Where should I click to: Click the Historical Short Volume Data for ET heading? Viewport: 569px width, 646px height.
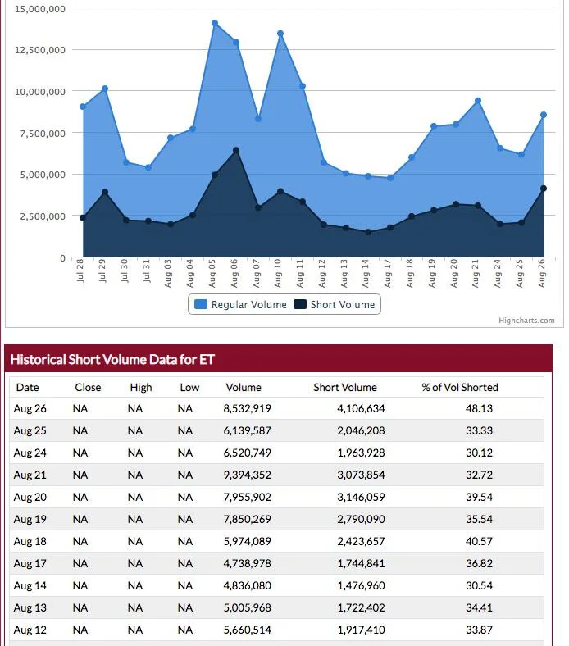[x=112, y=359]
